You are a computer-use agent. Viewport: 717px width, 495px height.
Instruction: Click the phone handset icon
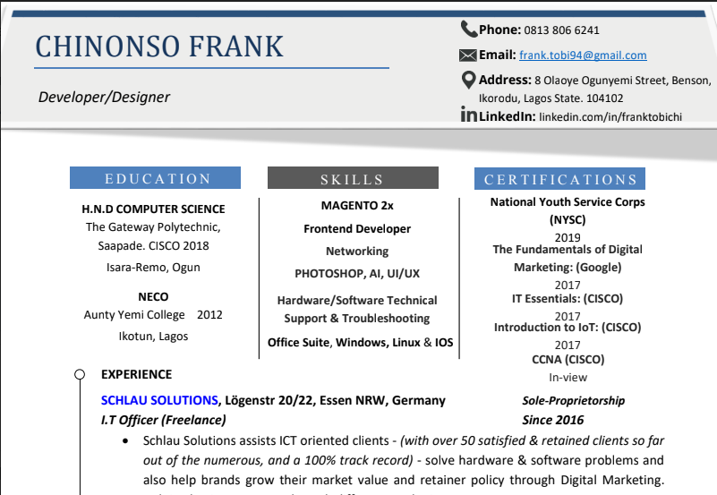(x=469, y=29)
